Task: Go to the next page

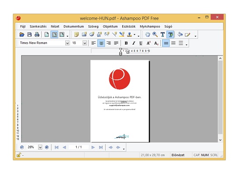Action: [93, 147]
